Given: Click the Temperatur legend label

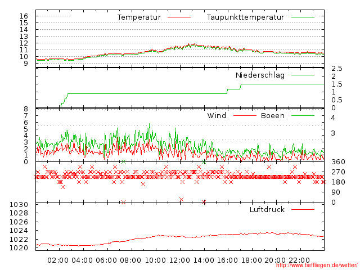Looking at the screenshot, I should 139,17.
